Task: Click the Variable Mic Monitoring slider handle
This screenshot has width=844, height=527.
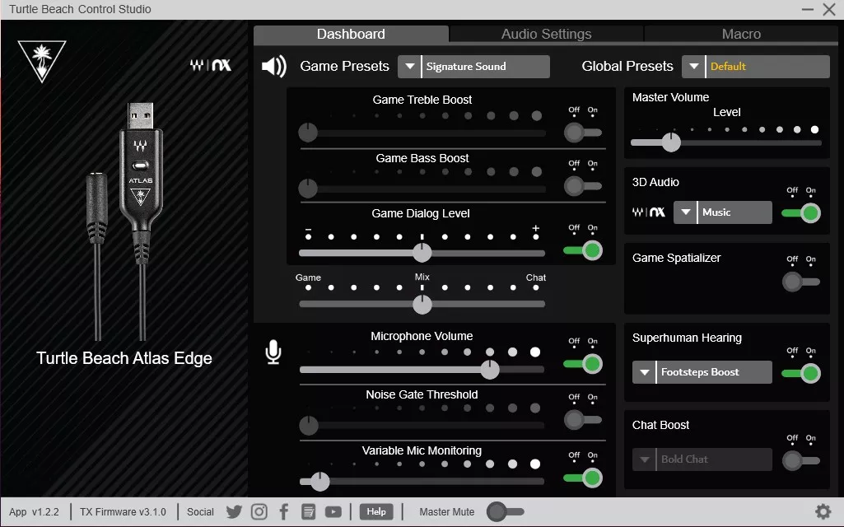Action: coord(319,481)
